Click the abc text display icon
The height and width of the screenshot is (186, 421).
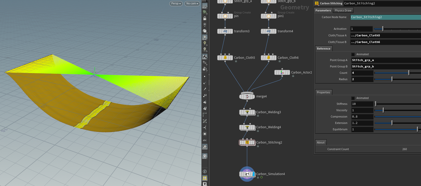tap(205, 140)
